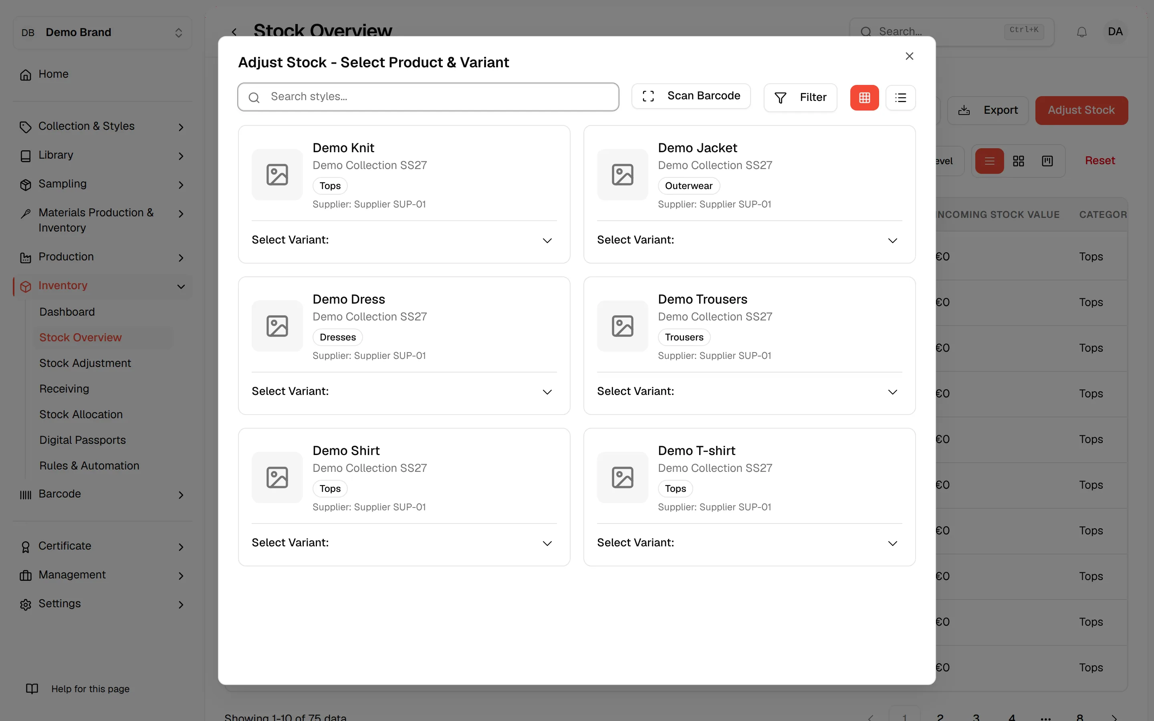Screen dimensions: 1154x721
Task: Click the Demo Knit image thumbnail
Action: [x=277, y=175]
